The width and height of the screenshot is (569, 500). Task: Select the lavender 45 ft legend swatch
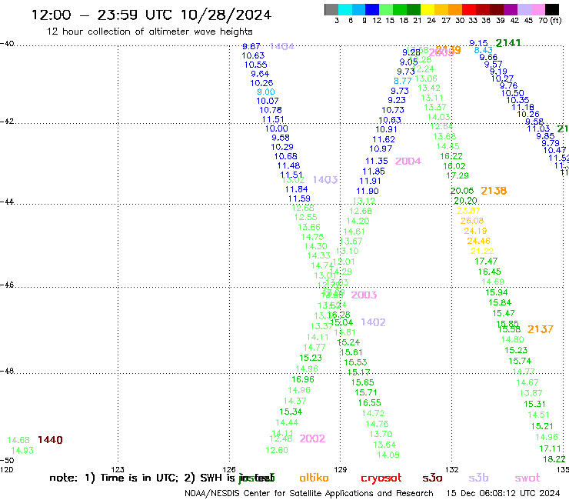tap(524, 10)
